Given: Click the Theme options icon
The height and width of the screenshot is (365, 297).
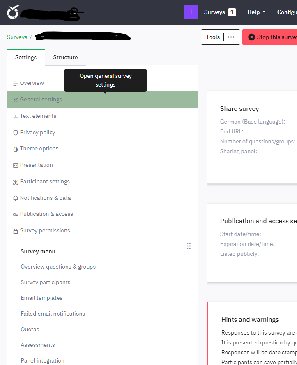Looking at the screenshot, I should point(16,149).
